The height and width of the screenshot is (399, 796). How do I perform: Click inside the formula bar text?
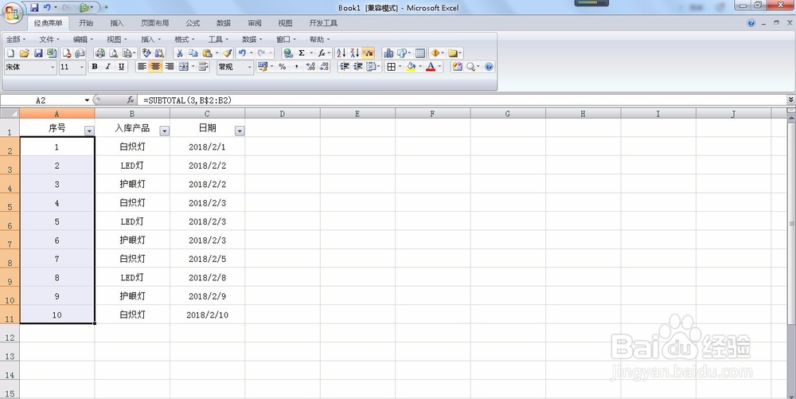pyautogui.click(x=187, y=100)
